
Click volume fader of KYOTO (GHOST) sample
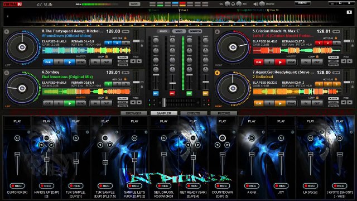pos(340,154)
